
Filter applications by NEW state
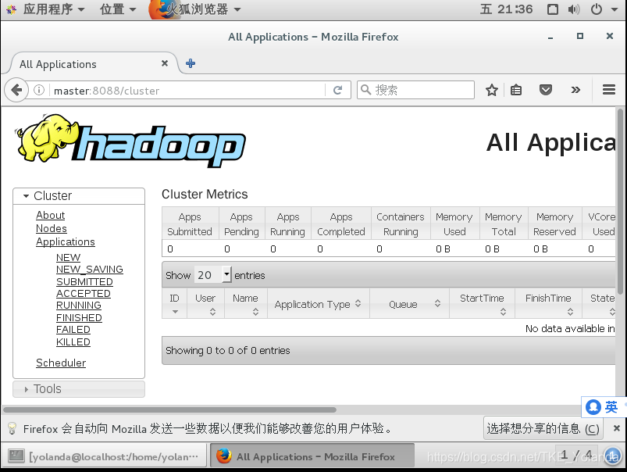click(x=69, y=257)
